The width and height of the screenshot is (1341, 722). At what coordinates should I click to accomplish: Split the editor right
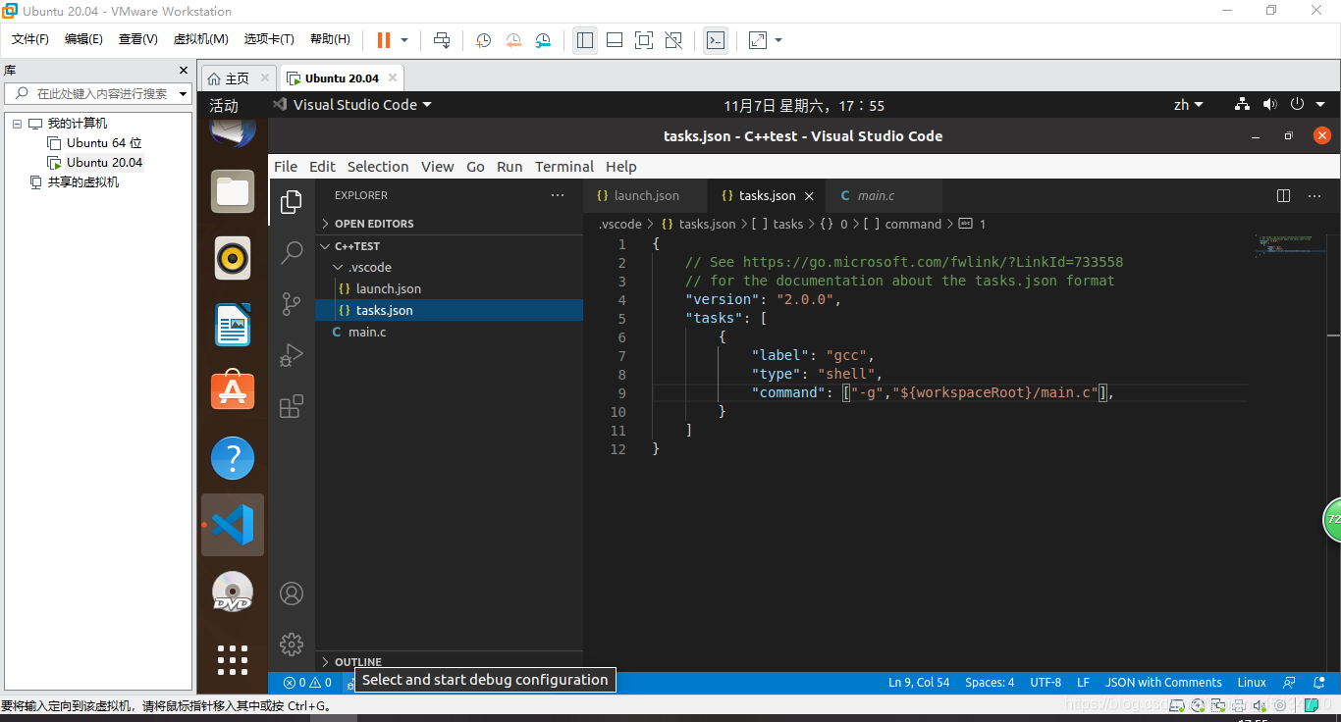click(1283, 195)
